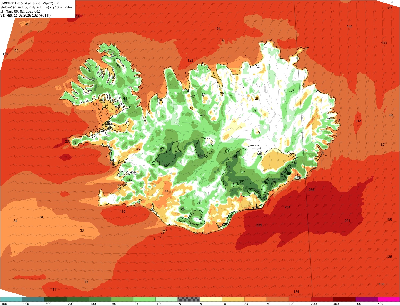The image size is (400, 306).
Task: Click the legend label '-25'
Action: (x=136, y=304)
